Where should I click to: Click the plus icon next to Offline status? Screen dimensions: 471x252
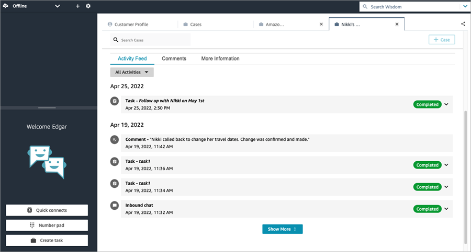click(x=77, y=6)
